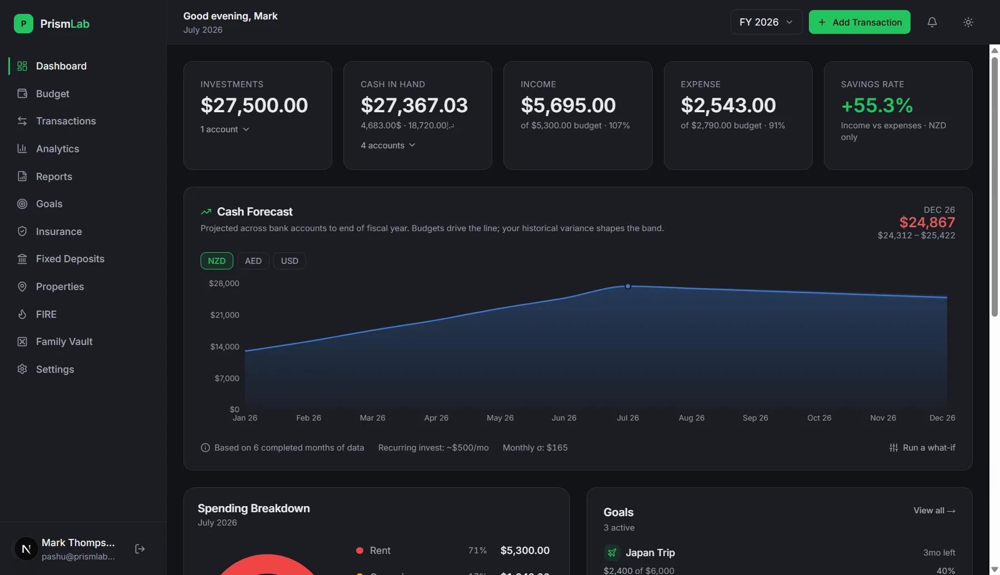Click the what-if sliders icon

[893, 448]
